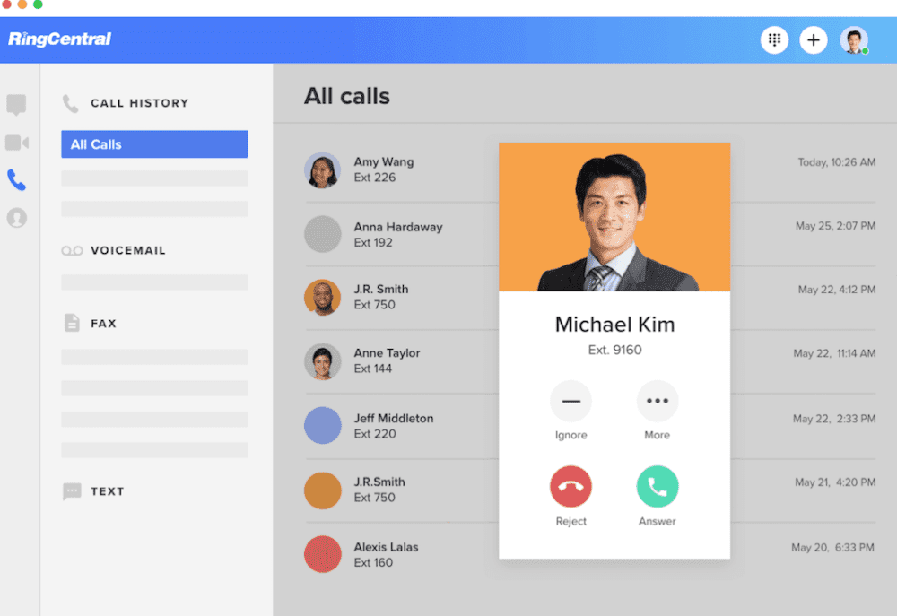
Task: Open the Call History section
Action: 140,103
